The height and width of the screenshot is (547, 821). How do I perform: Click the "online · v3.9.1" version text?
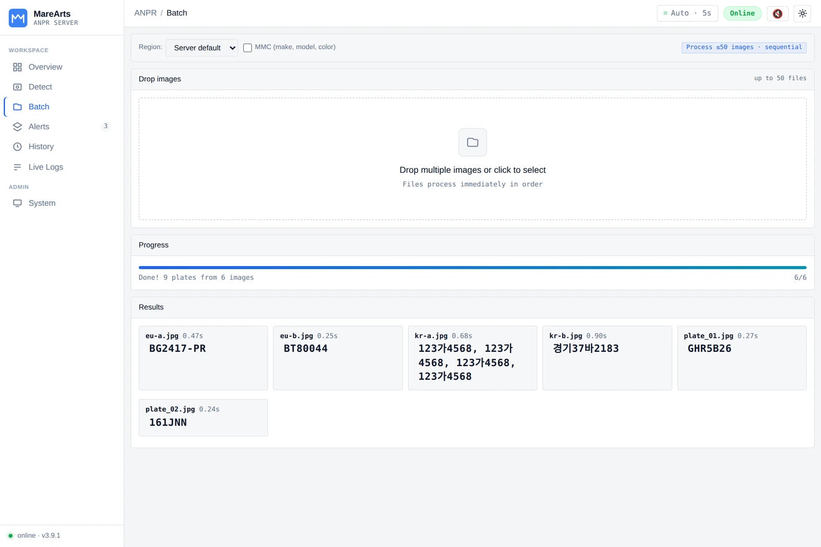(39, 536)
